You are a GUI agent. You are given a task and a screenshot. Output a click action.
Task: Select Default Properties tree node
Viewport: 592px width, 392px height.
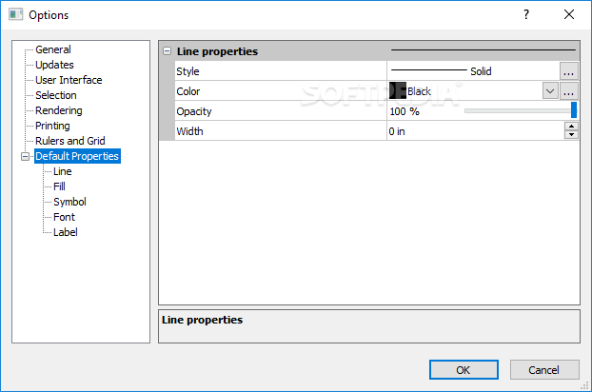point(77,156)
